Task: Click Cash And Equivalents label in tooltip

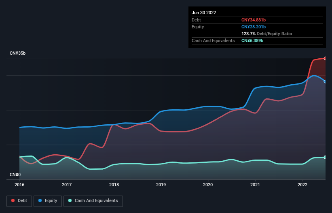Action: click(x=213, y=40)
